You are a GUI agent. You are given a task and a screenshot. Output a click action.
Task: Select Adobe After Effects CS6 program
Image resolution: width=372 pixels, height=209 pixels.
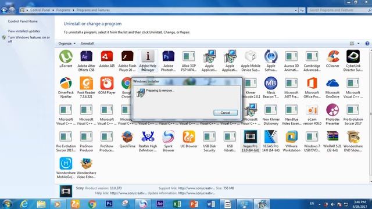(x=87, y=60)
